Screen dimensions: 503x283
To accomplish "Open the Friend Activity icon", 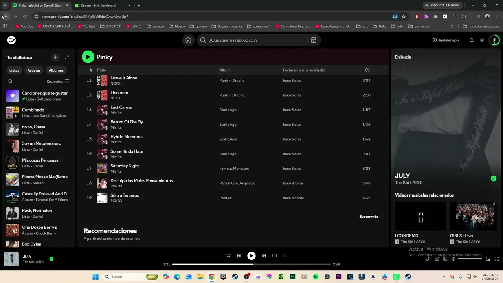I will (x=482, y=40).
